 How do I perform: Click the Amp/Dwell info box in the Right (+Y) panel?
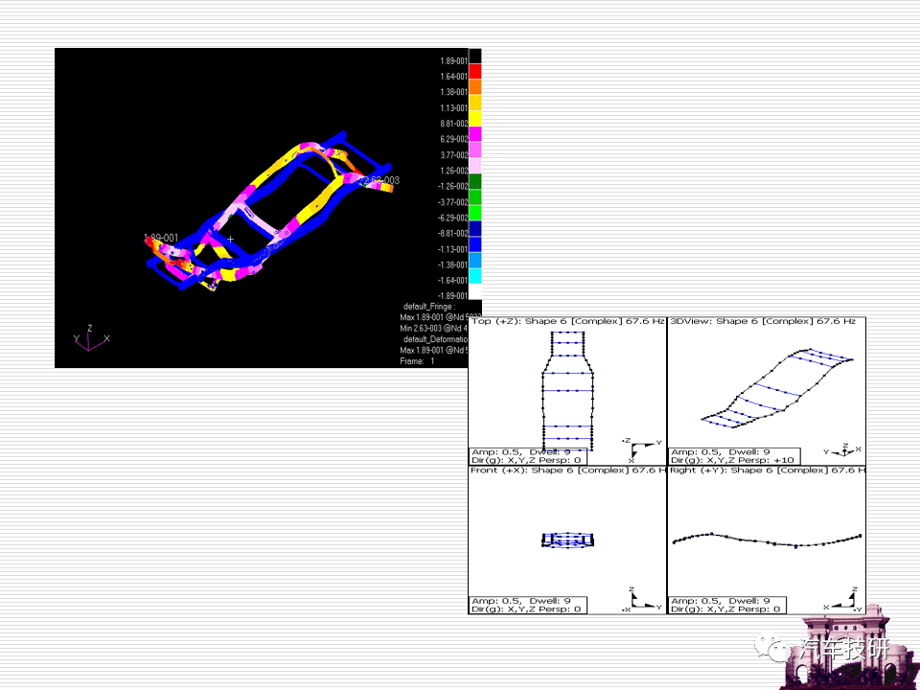coord(727,606)
